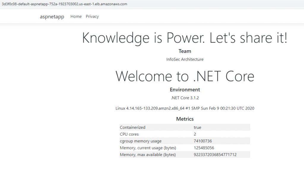Click the ".NET Core 3.1.2" version text
Viewport: 304px width, 172px height.
185,98
